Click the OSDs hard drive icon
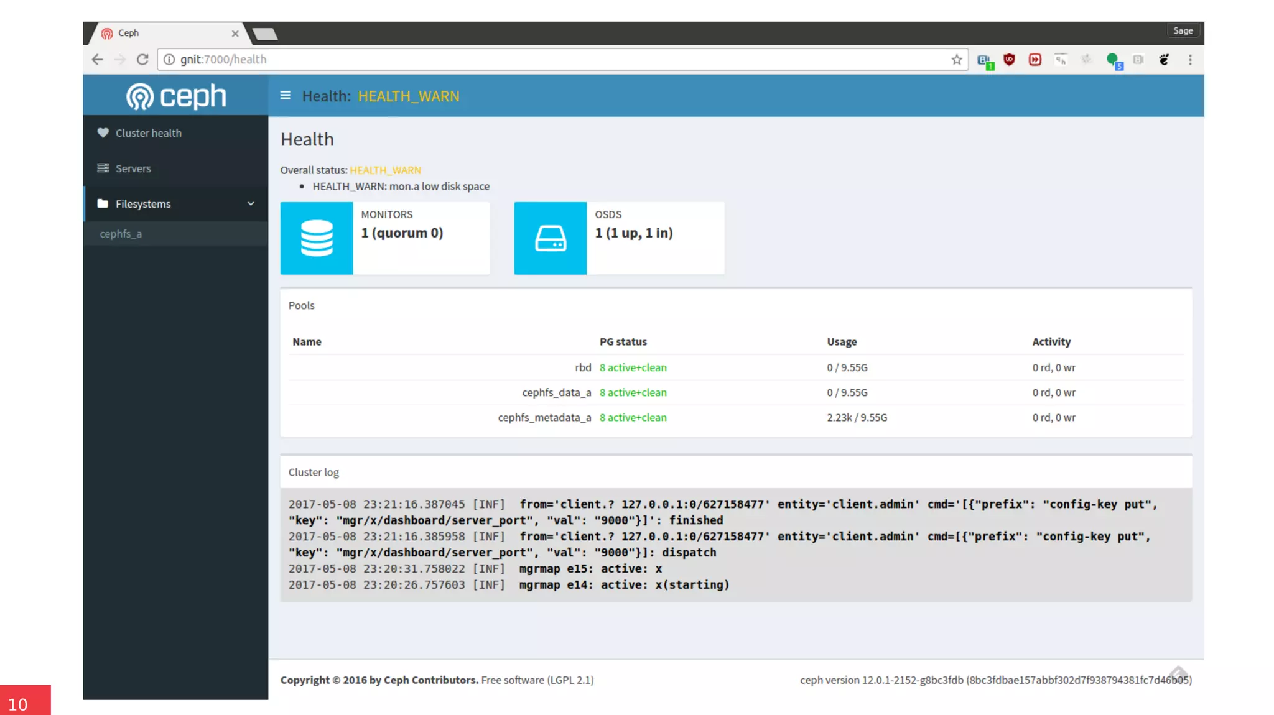The width and height of the screenshot is (1274, 715). pos(551,238)
